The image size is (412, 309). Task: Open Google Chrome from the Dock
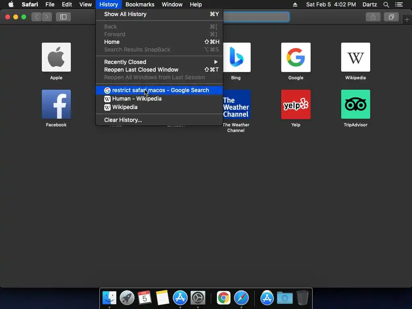pos(224,298)
